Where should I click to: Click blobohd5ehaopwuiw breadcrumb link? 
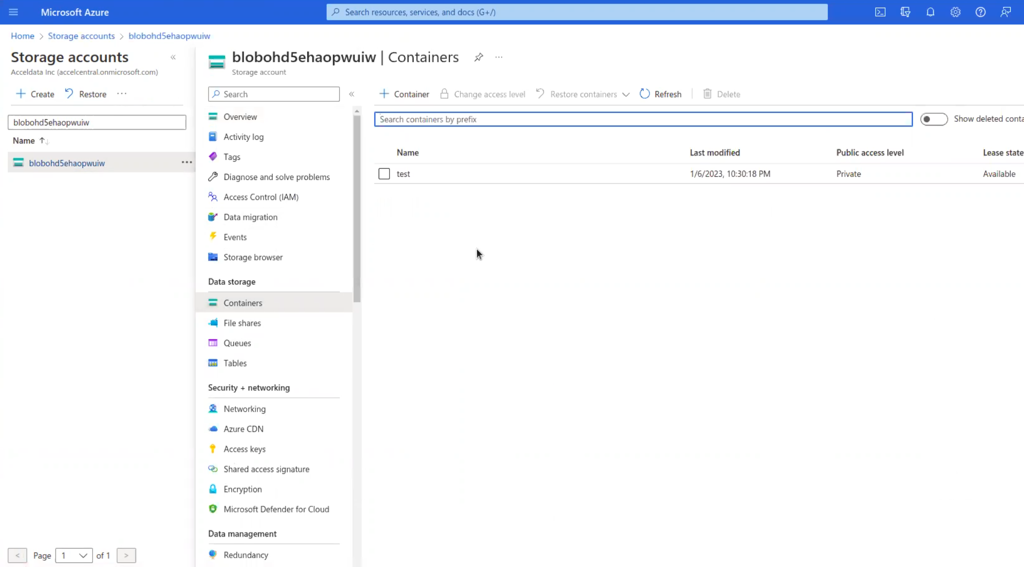pos(169,36)
